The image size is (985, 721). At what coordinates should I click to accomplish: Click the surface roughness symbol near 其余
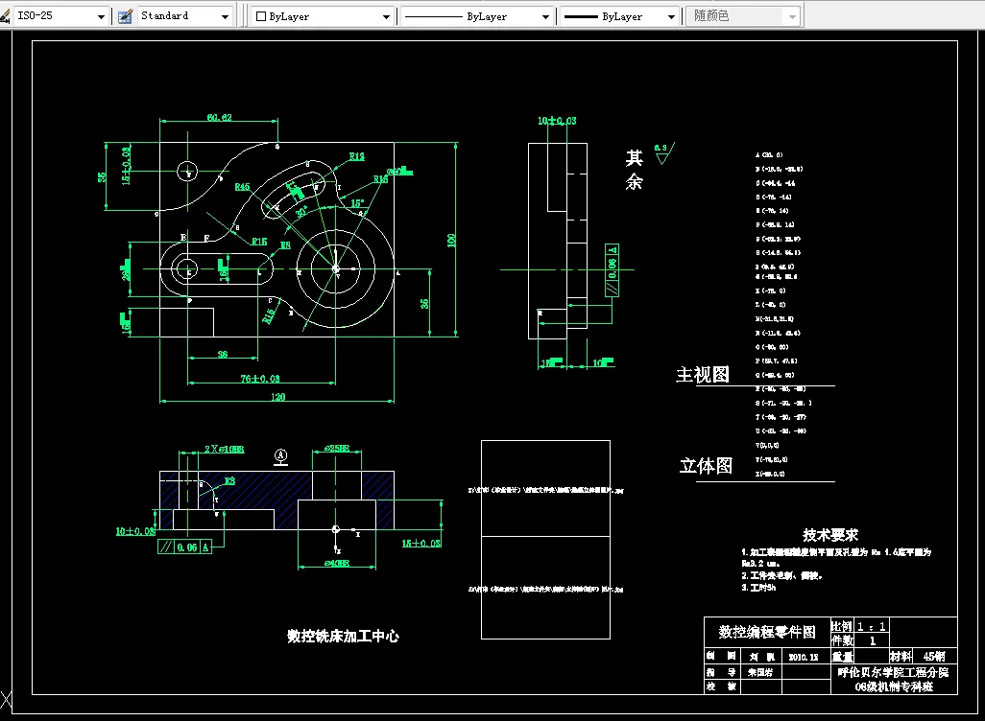[x=663, y=153]
